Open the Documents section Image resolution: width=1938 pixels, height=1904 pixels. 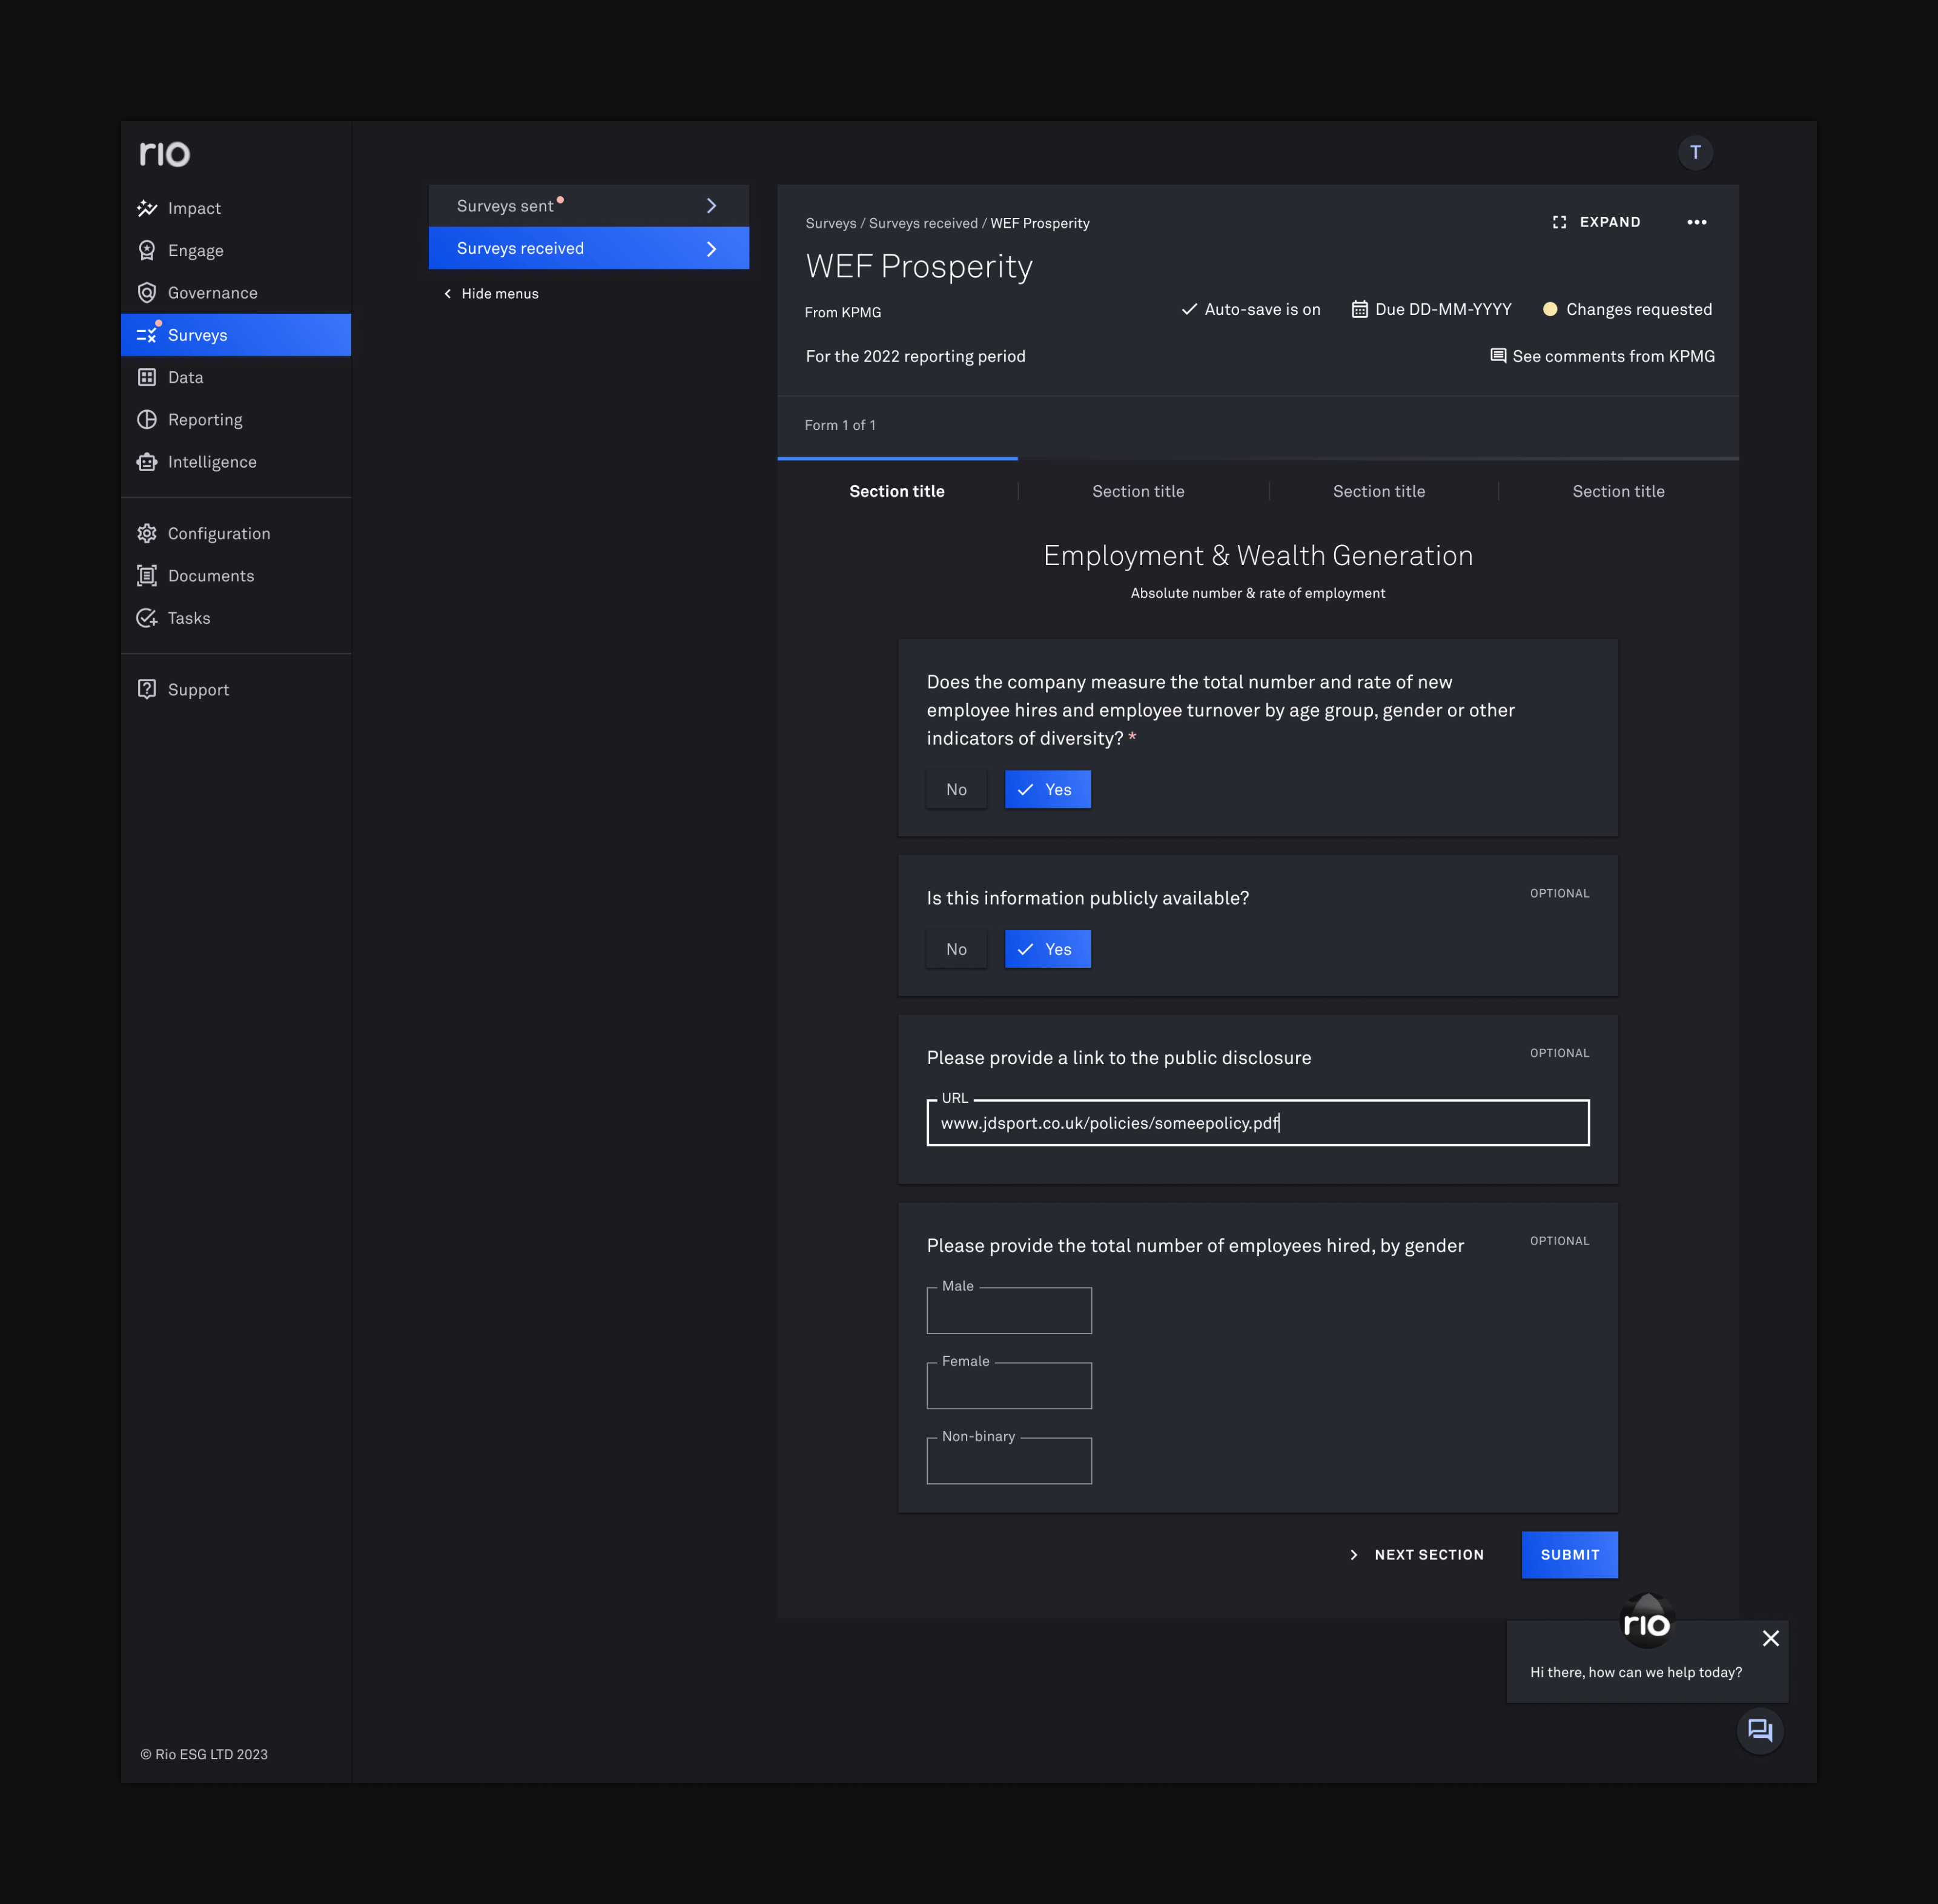[x=236, y=576]
